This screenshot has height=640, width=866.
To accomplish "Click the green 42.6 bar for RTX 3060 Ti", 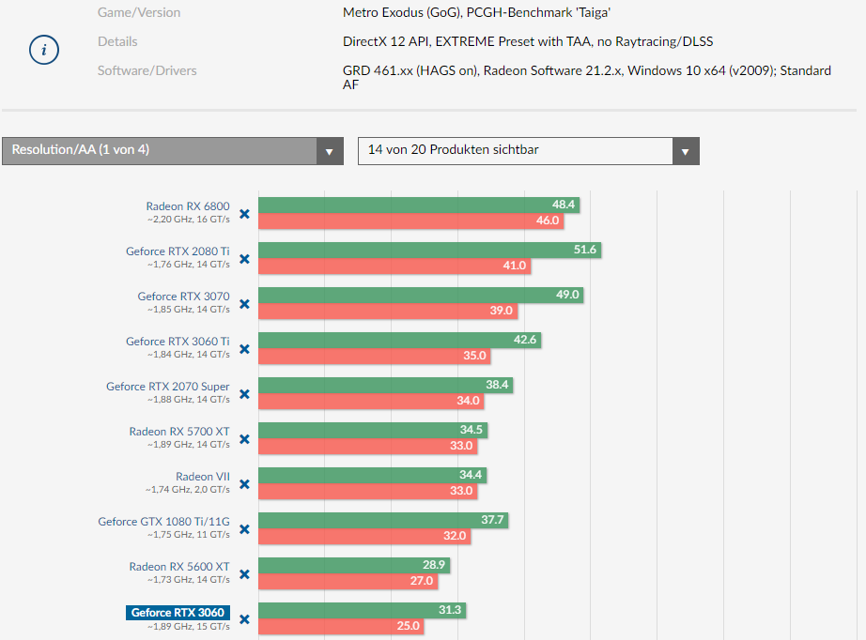I will click(400, 340).
